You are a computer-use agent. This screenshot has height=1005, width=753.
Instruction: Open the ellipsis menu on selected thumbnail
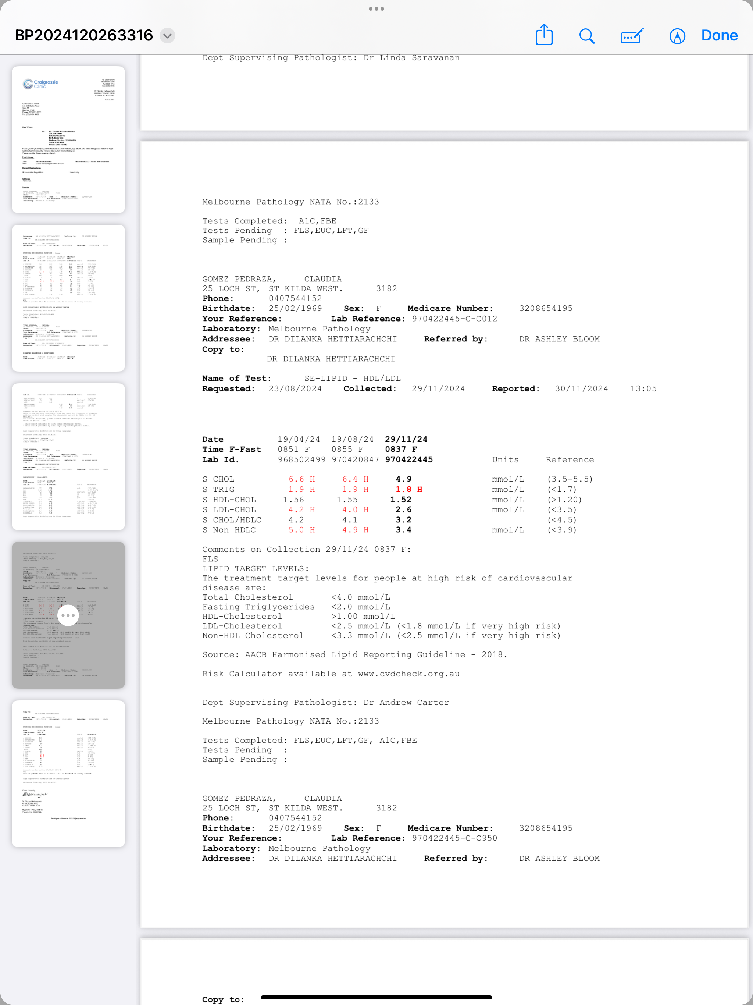tap(68, 615)
